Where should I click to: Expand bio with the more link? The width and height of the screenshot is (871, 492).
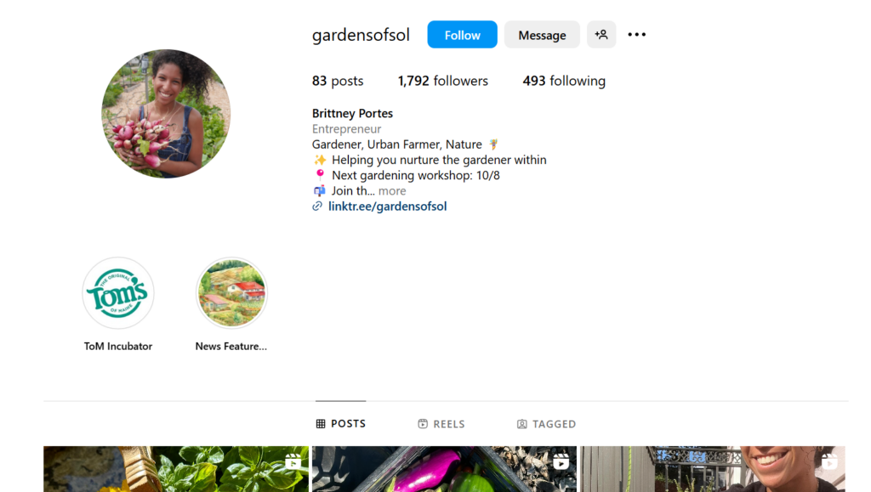(392, 191)
